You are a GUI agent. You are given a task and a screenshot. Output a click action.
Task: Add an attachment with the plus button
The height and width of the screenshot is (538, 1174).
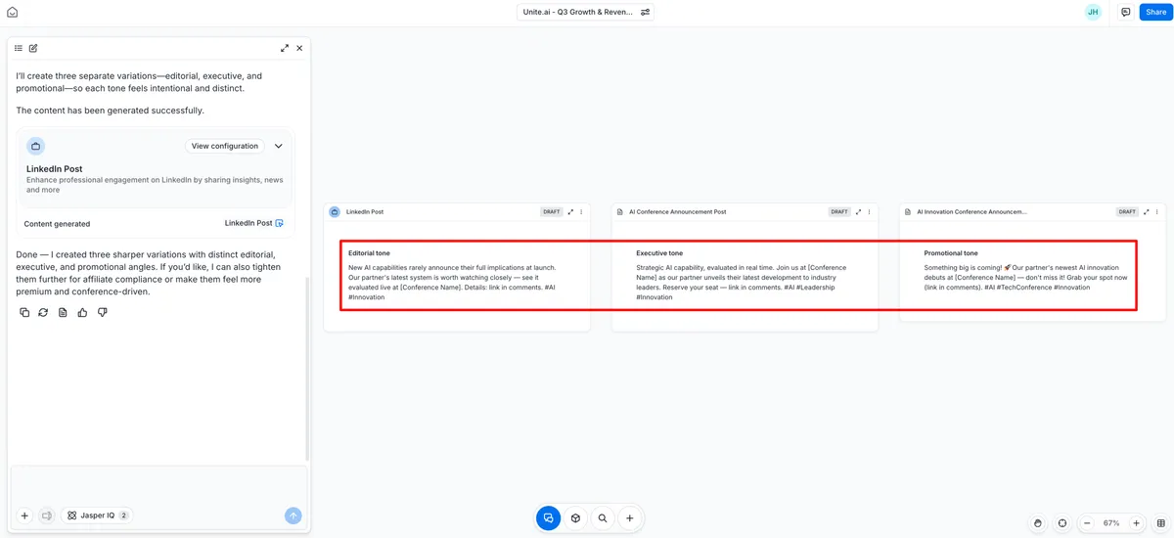pos(24,516)
